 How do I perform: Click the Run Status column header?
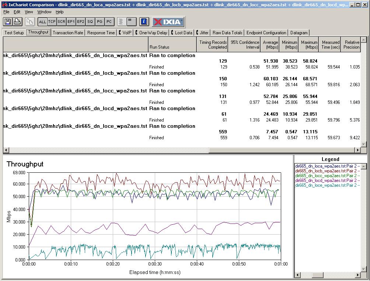pos(172,44)
